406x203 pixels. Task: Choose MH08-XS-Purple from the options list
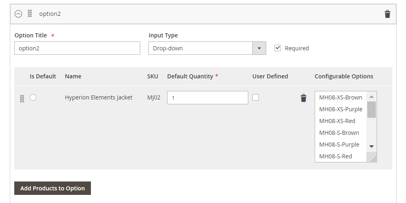[340, 109]
